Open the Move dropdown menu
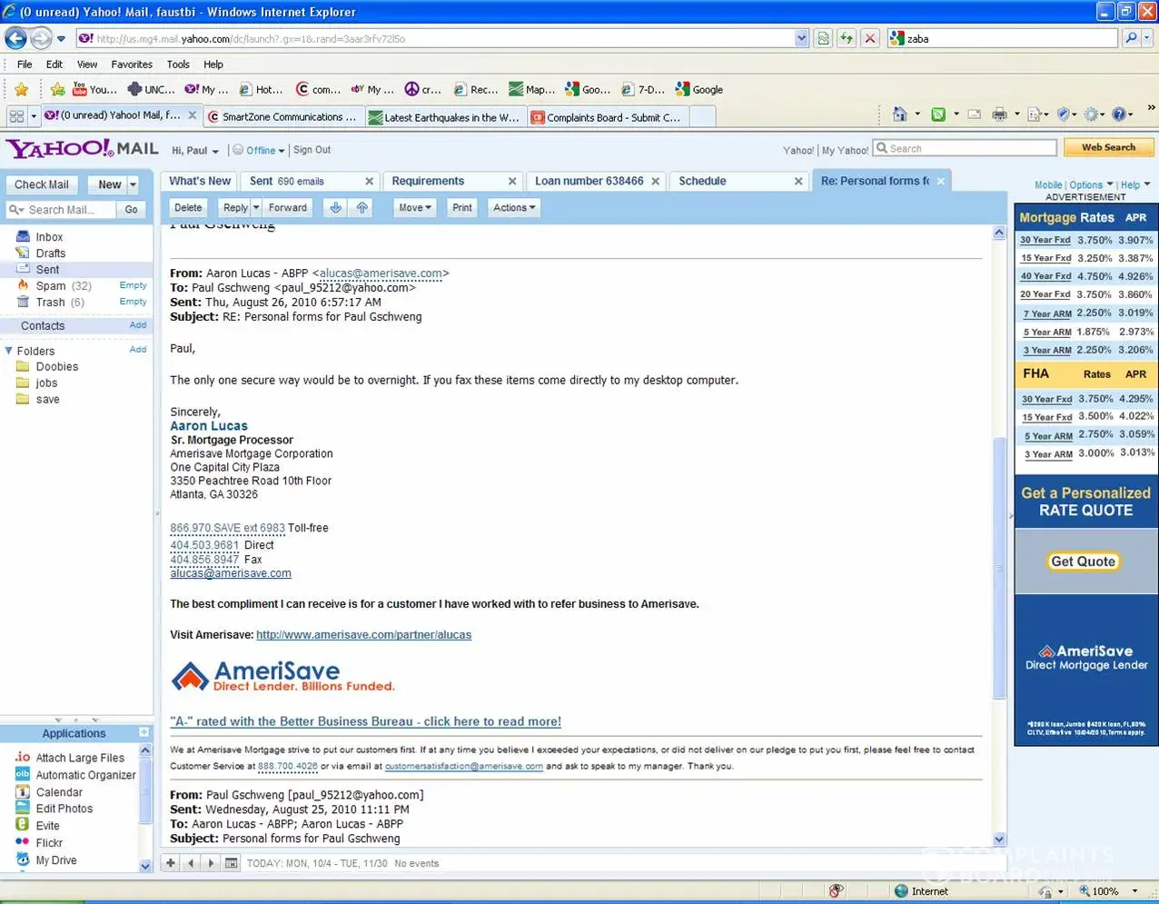 coord(414,208)
